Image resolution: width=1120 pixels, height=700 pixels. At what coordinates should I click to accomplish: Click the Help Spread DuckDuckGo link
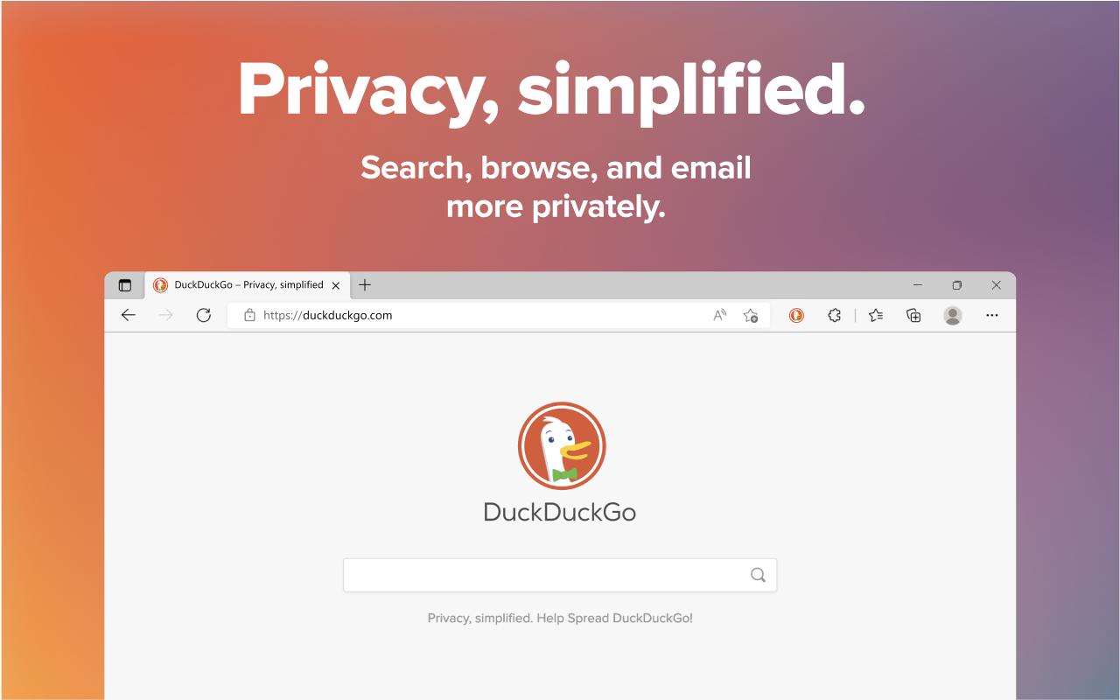(x=615, y=618)
